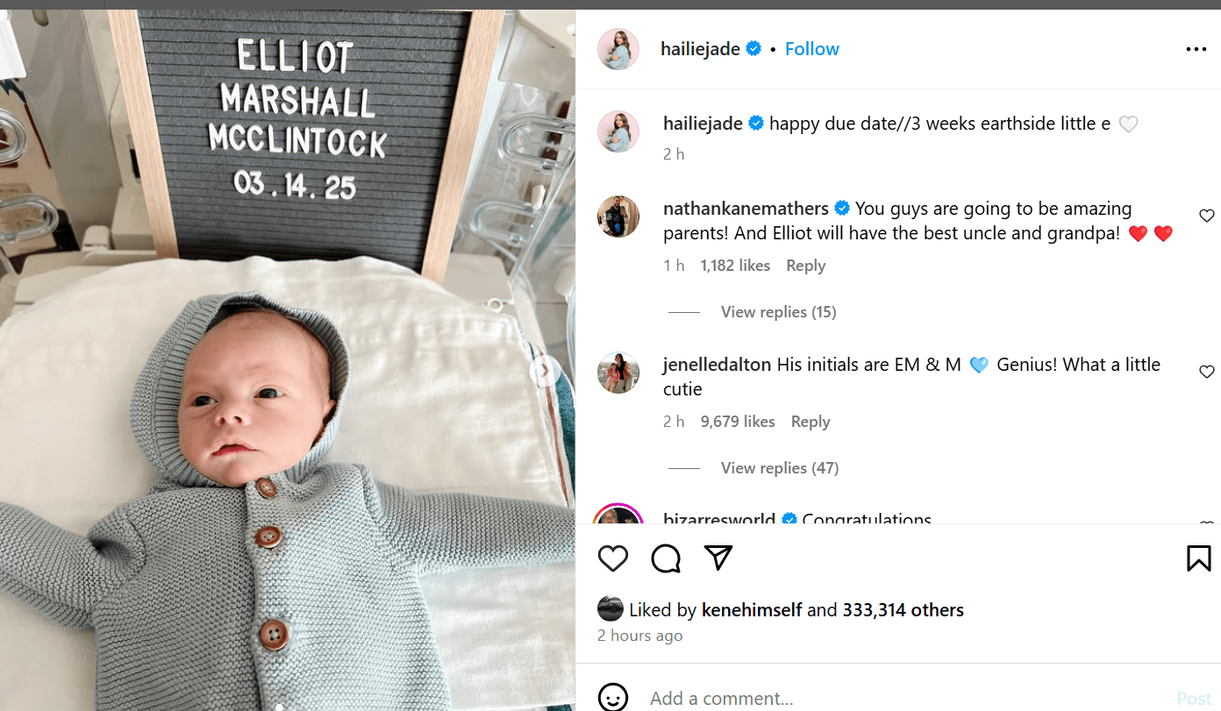Image resolution: width=1221 pixels, height=711 pixels.
Task: Open the three-dot more options menu
Action: 1196,50
